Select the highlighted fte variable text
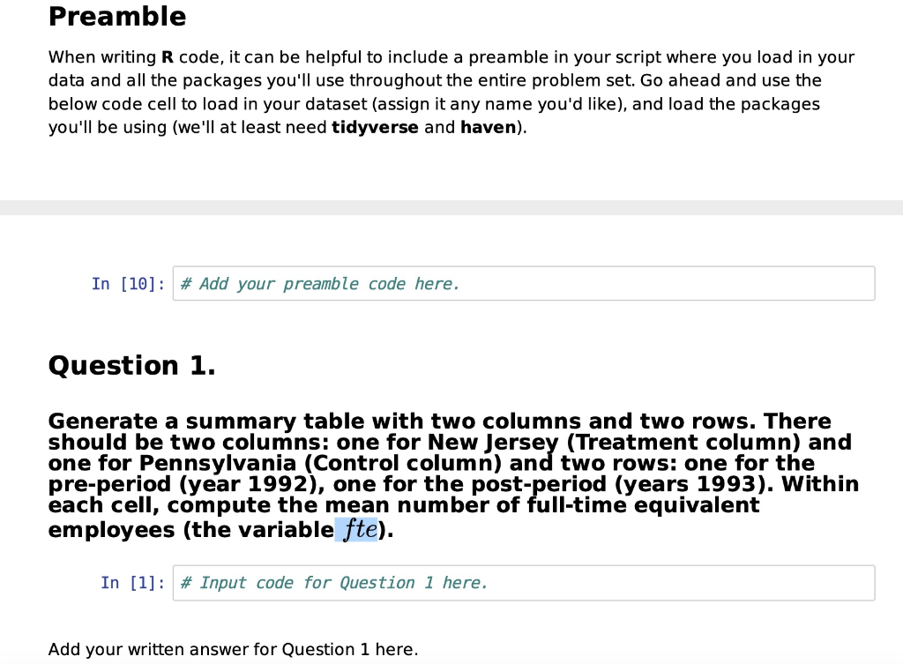Viewport: 903px width, 664px height. coord(356,528)
